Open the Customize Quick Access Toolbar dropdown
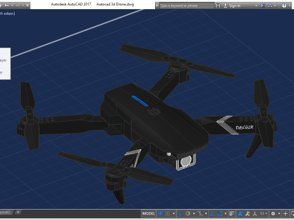 (28, 5)
